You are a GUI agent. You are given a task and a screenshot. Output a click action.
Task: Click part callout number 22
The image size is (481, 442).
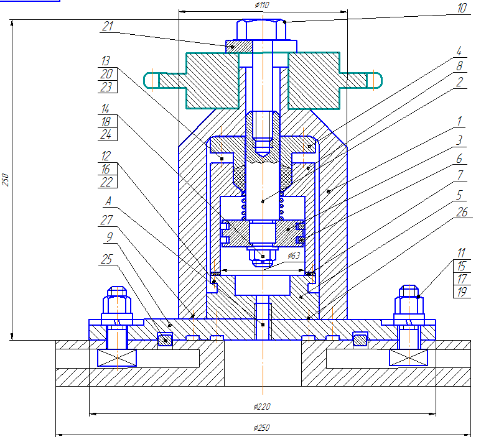point(106,182)
